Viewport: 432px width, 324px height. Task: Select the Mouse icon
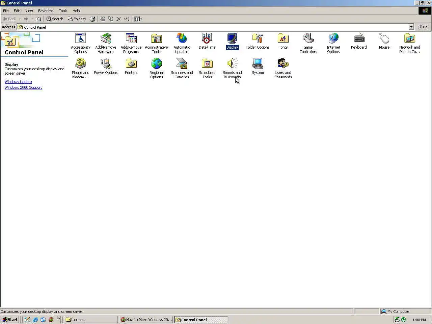[x=384, y=41]
